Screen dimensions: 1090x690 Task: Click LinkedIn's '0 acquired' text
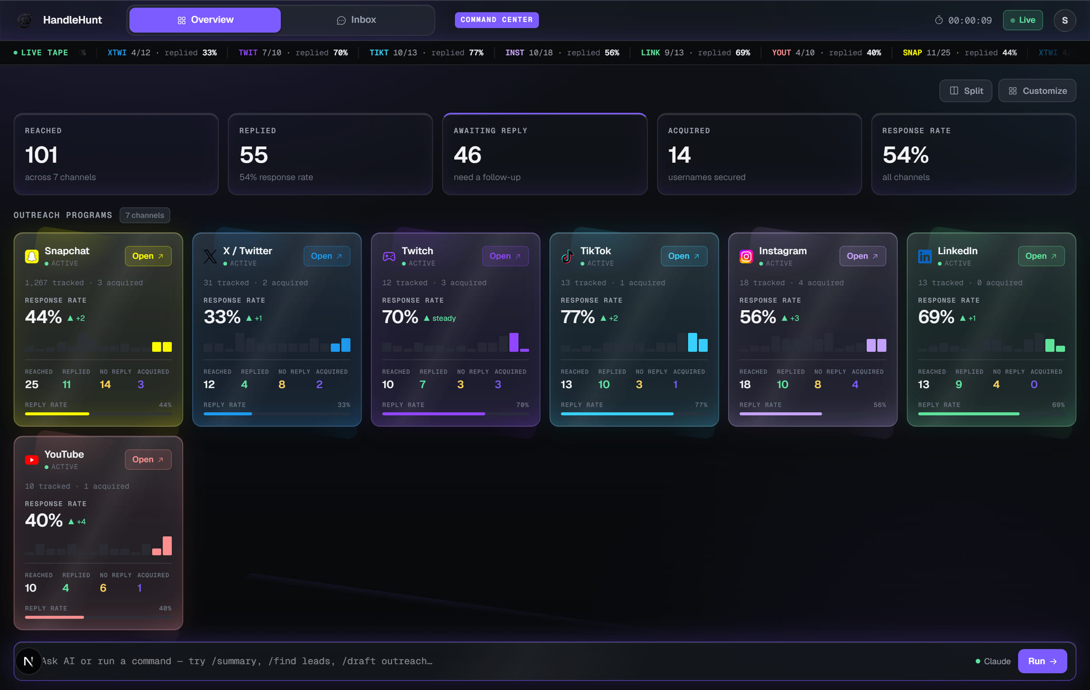click(1000, 283)
